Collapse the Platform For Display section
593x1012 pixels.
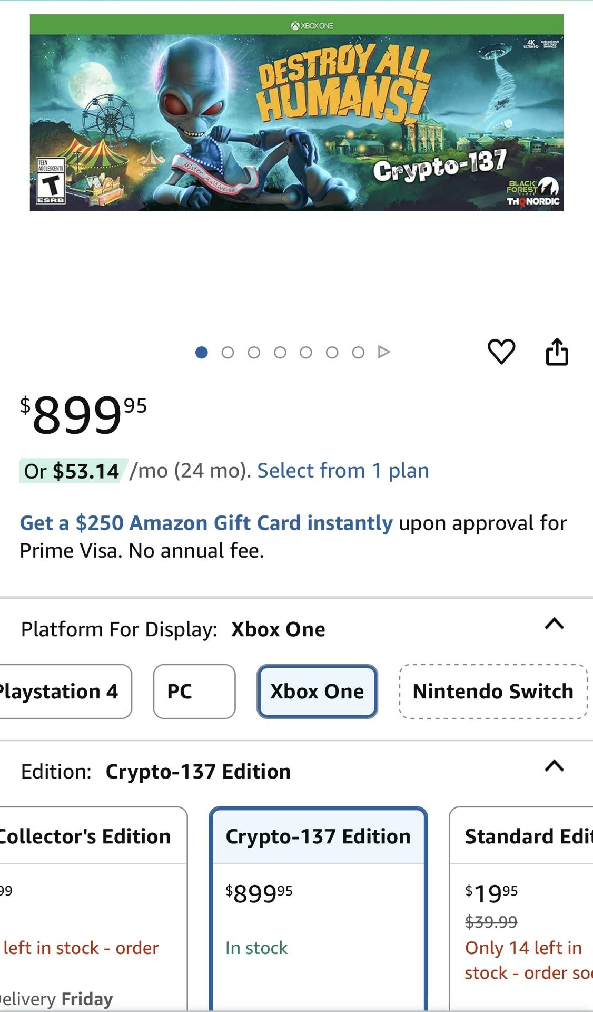[551, 625]
